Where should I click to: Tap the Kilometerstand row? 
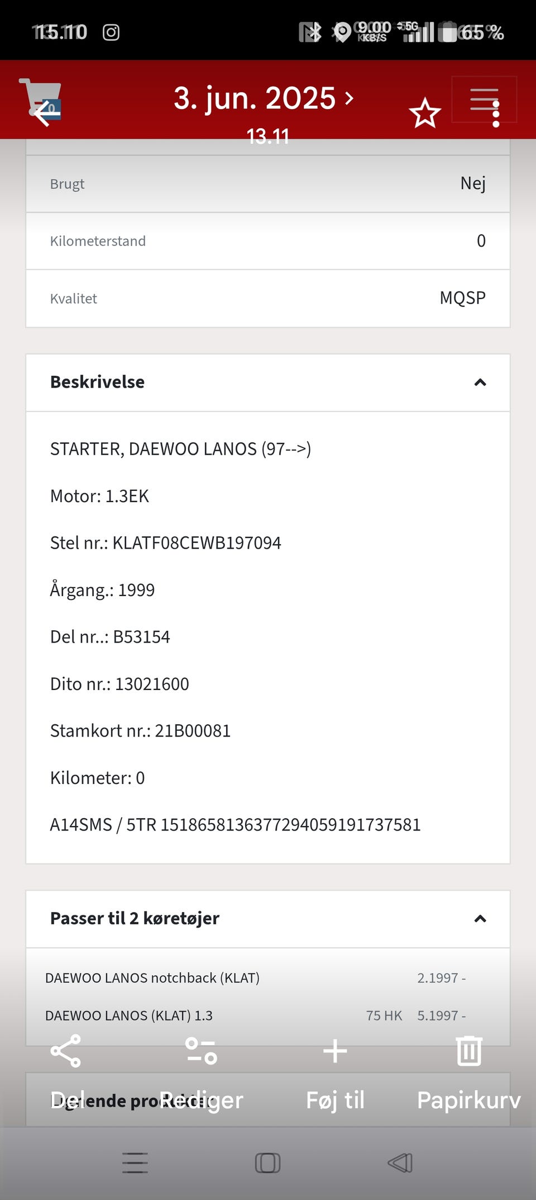click(x=268, y=241)
